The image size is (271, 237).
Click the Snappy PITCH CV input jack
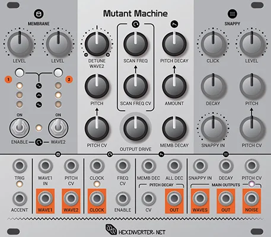coord(251,166)
